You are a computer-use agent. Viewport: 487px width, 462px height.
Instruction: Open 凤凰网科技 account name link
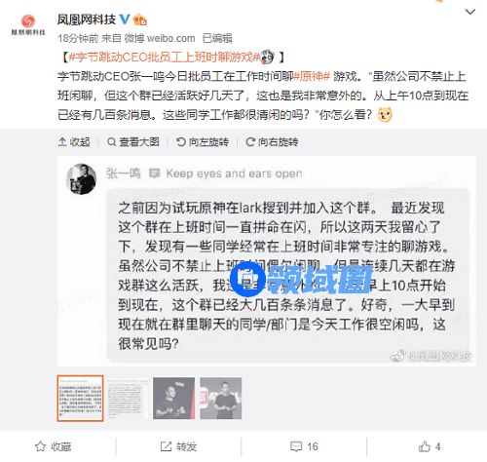(x=87, y=19)
